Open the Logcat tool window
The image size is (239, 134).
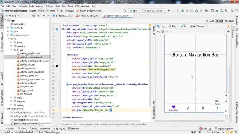tap(59, 128)
